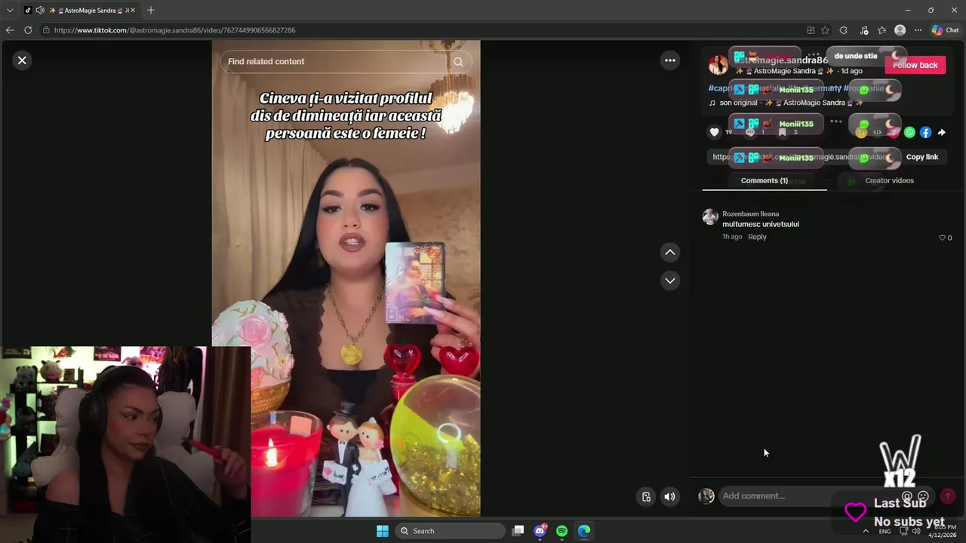Close the TikTok video viewer

[x=22, y=60]
